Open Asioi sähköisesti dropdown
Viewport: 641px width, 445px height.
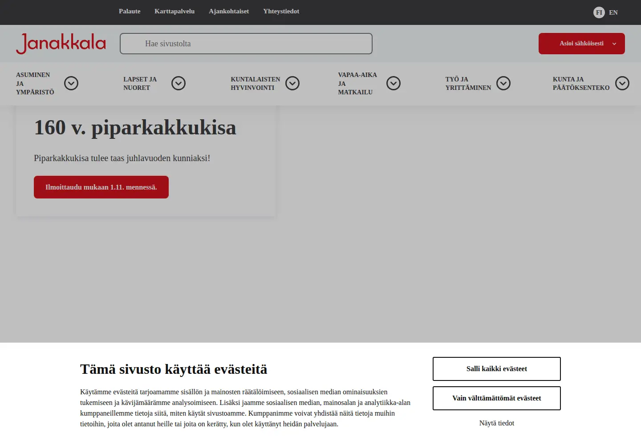pos(582,44)
